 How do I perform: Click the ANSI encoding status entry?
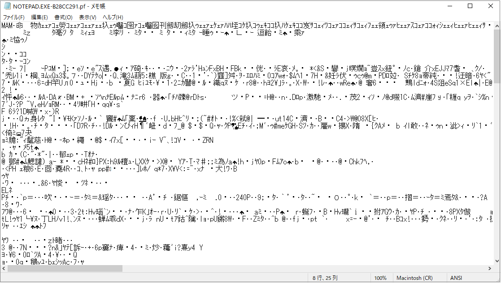pos(456,278)
